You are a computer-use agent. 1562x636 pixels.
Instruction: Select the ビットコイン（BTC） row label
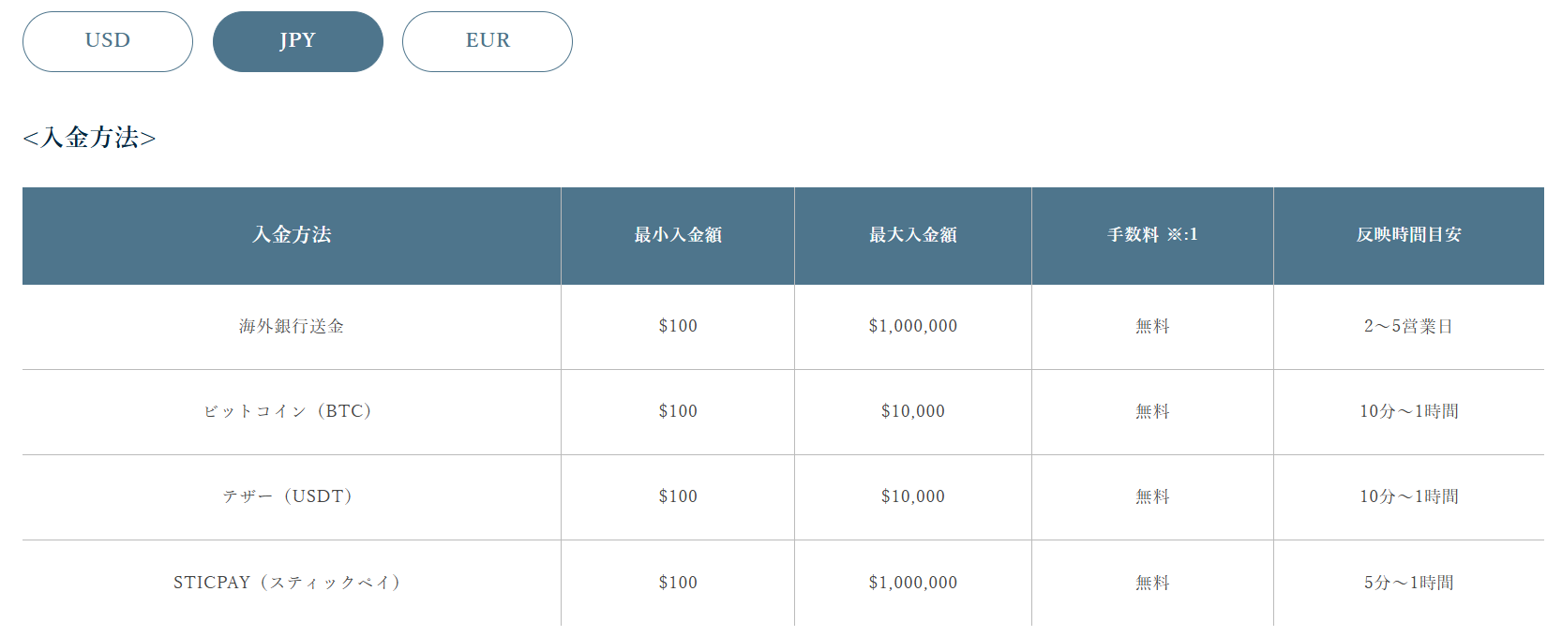(292, 411)
